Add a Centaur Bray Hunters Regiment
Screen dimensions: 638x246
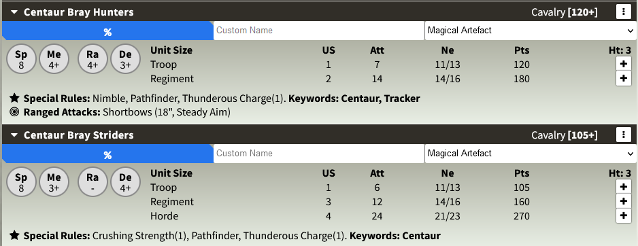tap(623, 78)
